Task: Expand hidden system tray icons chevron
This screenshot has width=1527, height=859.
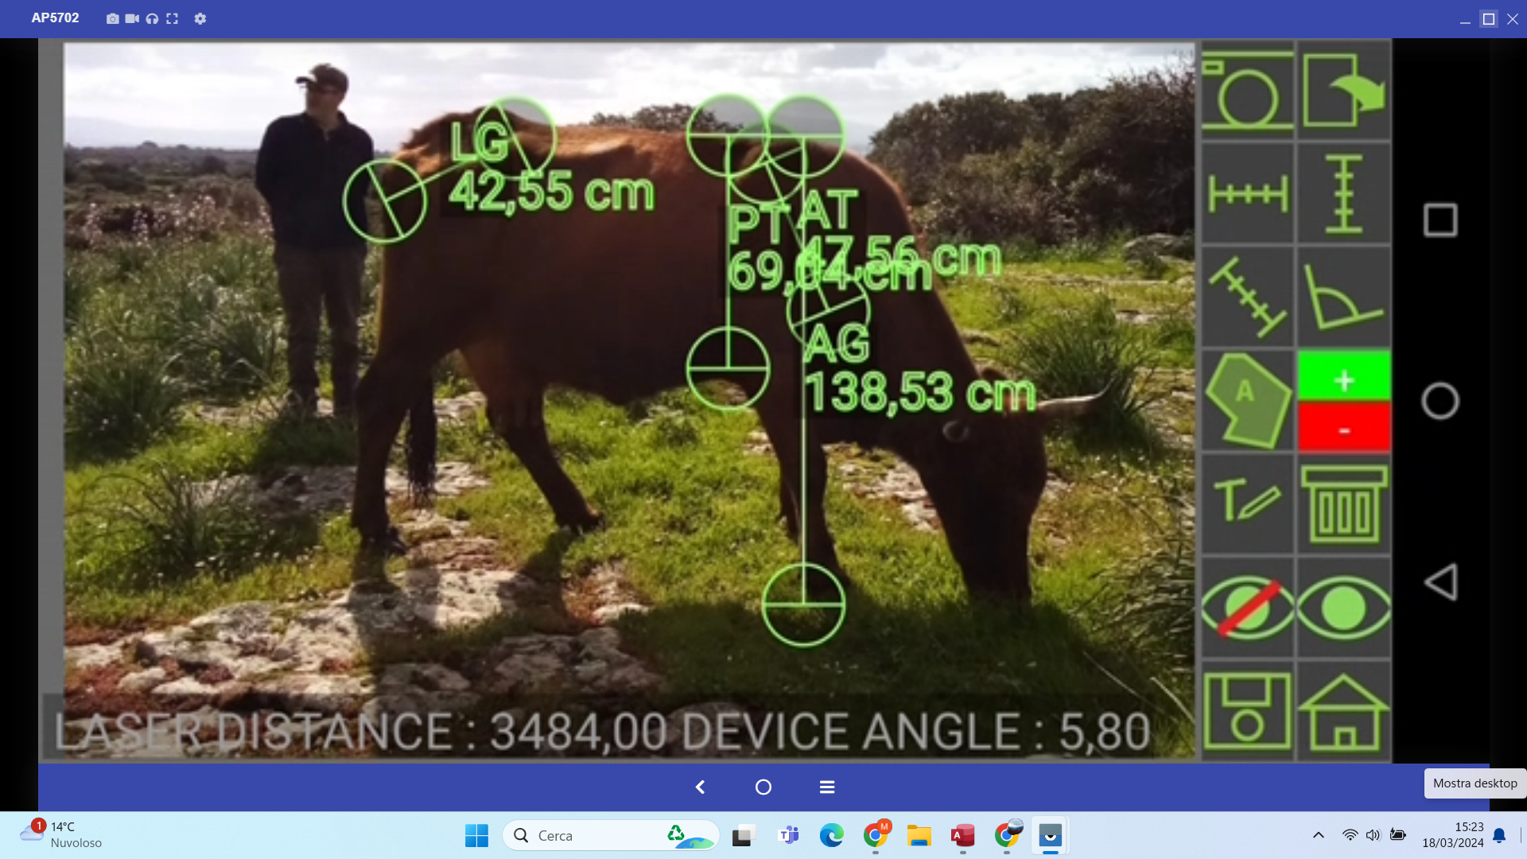Action: (1318, 835)
